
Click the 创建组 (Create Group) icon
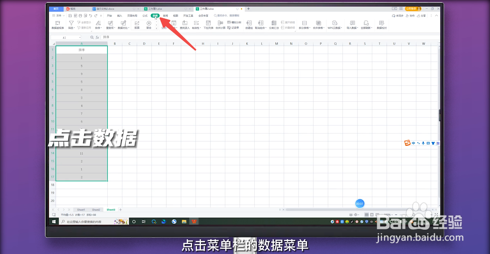[249, 25]
